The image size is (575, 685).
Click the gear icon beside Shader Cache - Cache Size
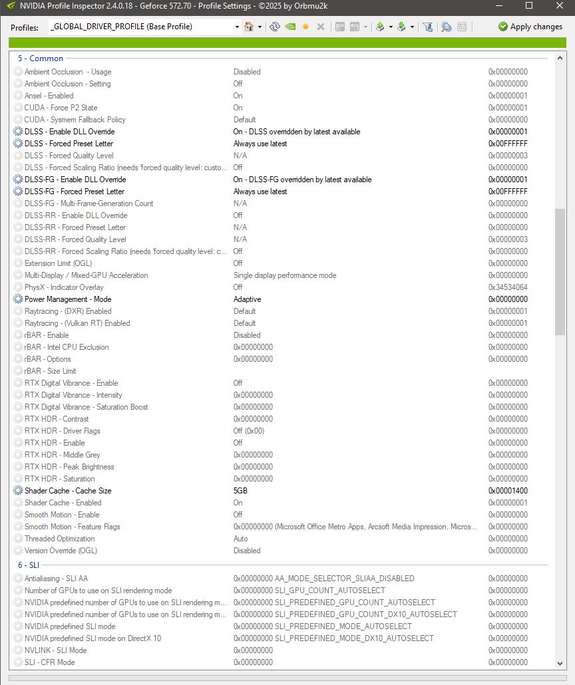(18, 491)
